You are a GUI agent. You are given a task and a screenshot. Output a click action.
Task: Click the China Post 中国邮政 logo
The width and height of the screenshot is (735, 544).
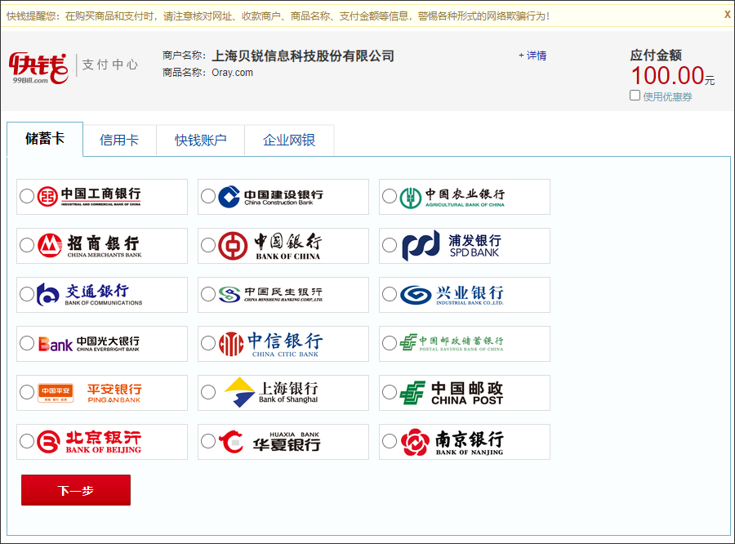452,393
